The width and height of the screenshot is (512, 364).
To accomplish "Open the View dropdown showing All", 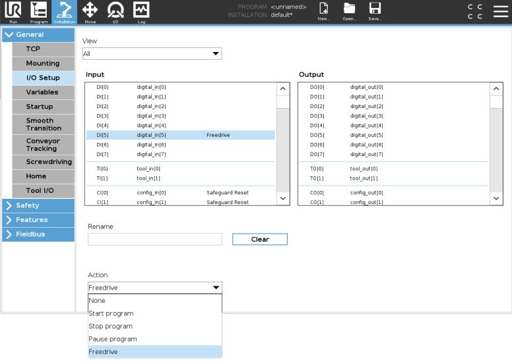I will pyautogui.click(x=152, y=54).
